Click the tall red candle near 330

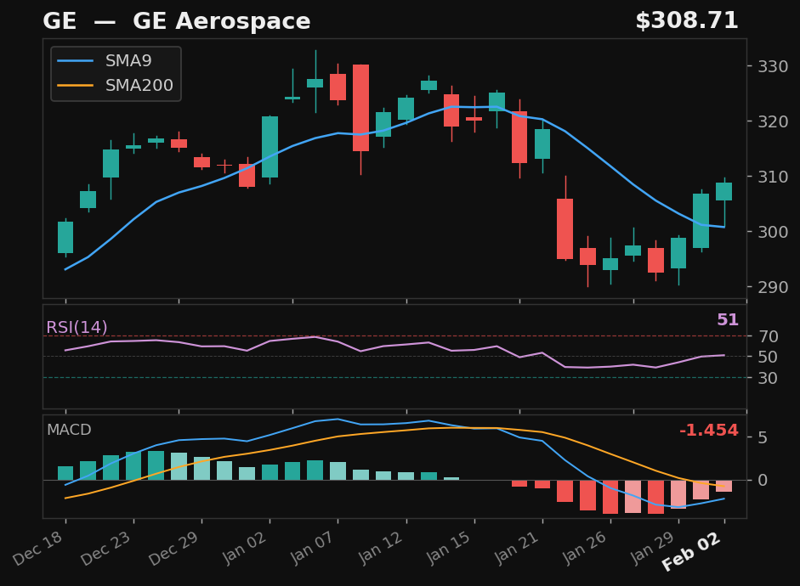360,108
